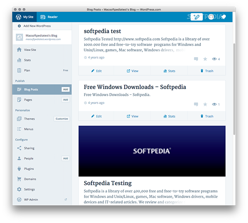Click views eye icon on softpedia test post
Viewport: 248px width, 223px height.
tap(214, 59)
